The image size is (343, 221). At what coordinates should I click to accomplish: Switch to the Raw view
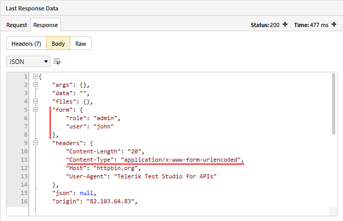coord(81,44)
